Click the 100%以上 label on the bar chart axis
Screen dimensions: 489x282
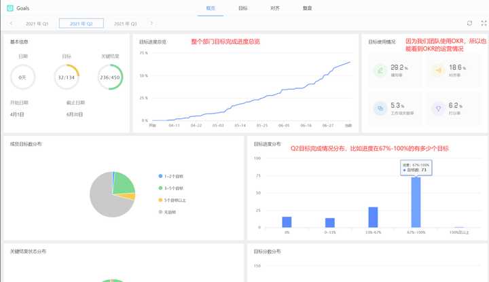click(458, 232)
